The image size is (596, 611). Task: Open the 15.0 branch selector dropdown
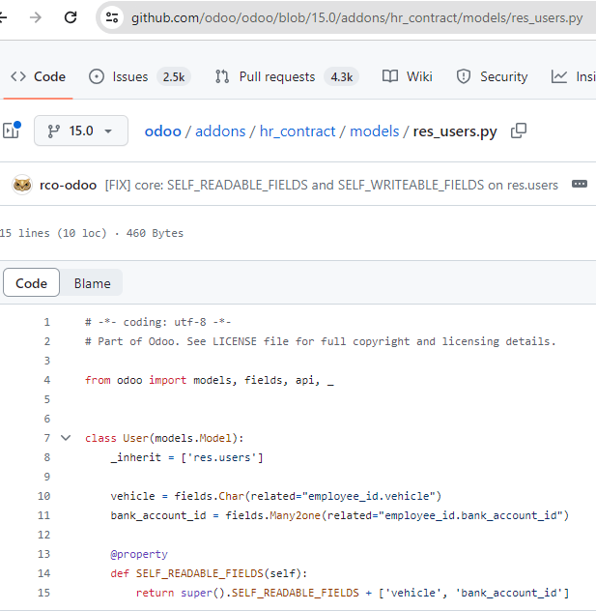[x=81, y=131]
